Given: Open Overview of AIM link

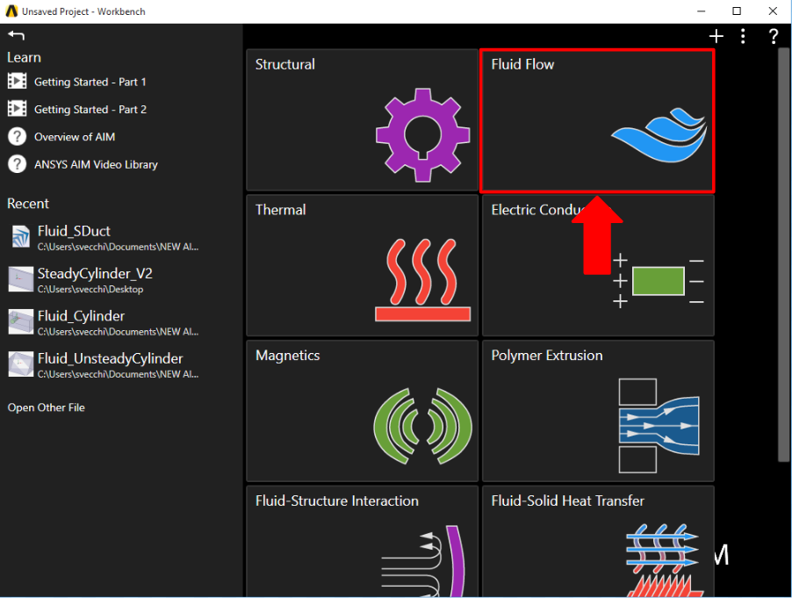Looking at the screenshot, I should tap(75, 137).
